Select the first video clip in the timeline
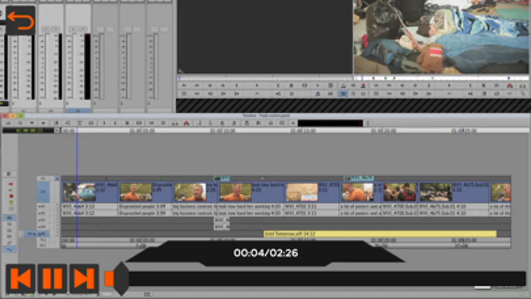The height and width of the screenshot is (299, 531). [x=90, y=192]
